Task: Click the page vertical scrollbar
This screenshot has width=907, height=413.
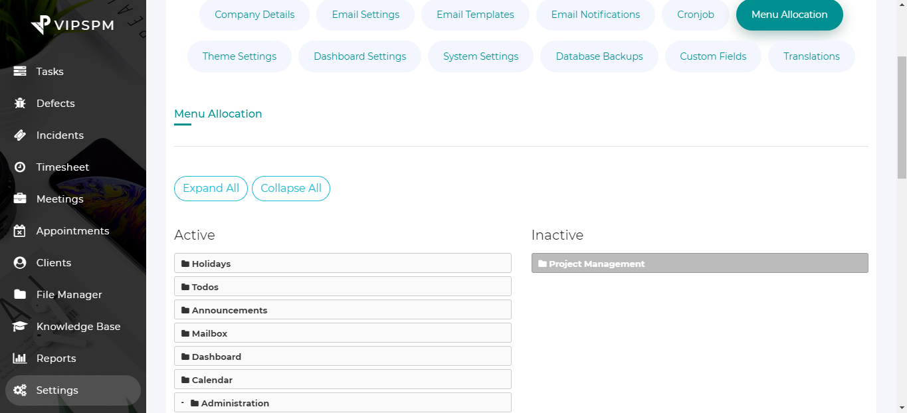Action: (x=902, y=120)
